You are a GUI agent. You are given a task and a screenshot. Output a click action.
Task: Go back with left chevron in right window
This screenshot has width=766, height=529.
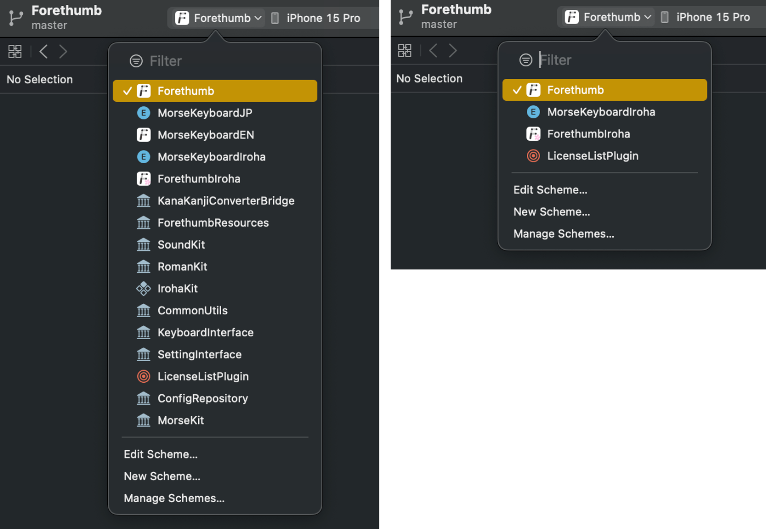tap(433, 50)
